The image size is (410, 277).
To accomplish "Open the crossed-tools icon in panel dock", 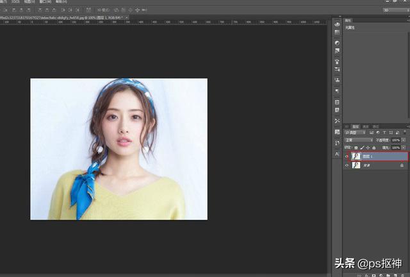I will [337, 121].
